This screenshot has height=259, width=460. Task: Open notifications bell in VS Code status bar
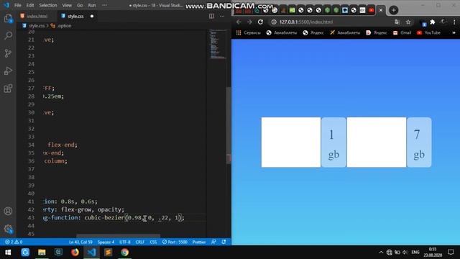pos(224,242)
